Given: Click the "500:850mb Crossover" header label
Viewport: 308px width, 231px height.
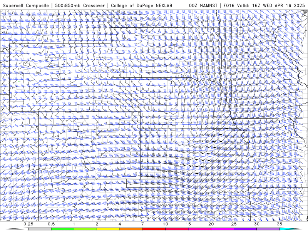Looking at the screenshot, I should pos(80,5).
